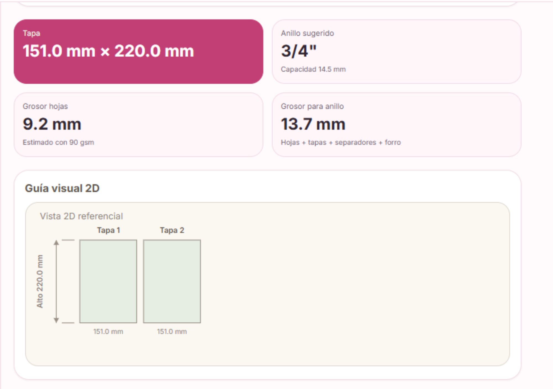The width and height of the screenshot is (553, 389).
Task: Select the Tapa 2 rectangle in diagram
Action: point(172,281)
